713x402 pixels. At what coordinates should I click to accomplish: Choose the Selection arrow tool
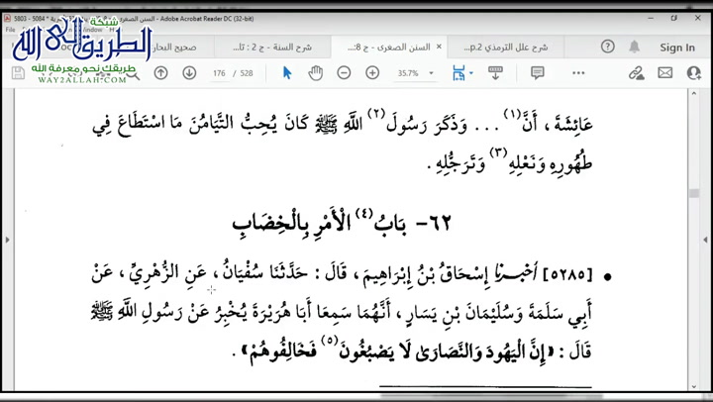pos(287,72)
